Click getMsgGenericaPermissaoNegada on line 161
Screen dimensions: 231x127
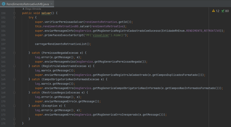[118, 62]
